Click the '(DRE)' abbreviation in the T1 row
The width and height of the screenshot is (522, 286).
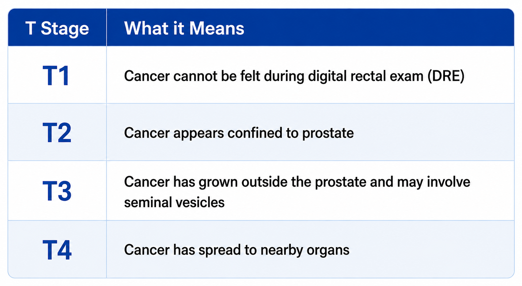[x=446, y=76]
